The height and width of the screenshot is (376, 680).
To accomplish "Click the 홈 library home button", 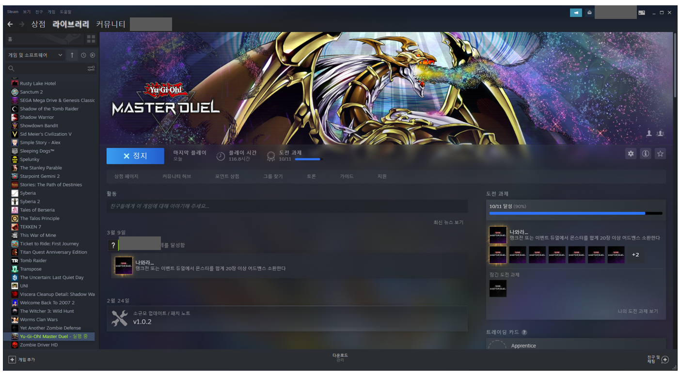I will (x=44, y=39).
